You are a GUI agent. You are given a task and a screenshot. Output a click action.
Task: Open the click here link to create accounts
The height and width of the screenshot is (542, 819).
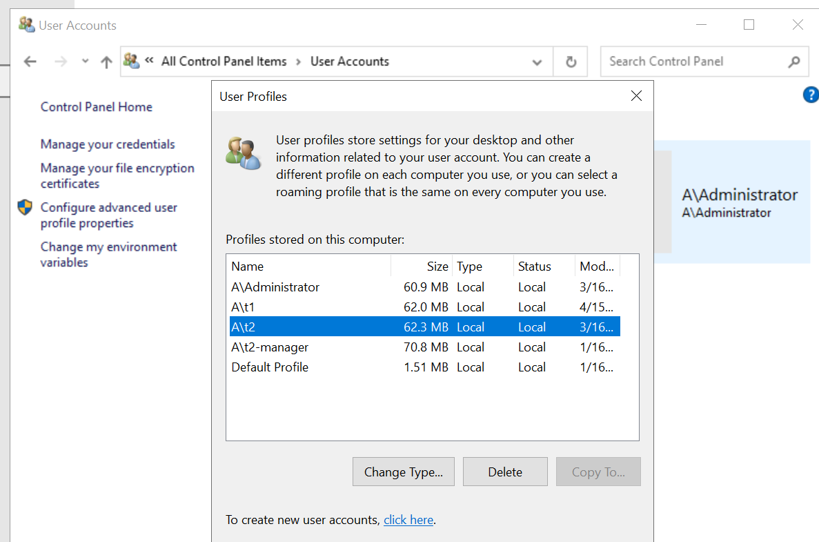point(408,519)
